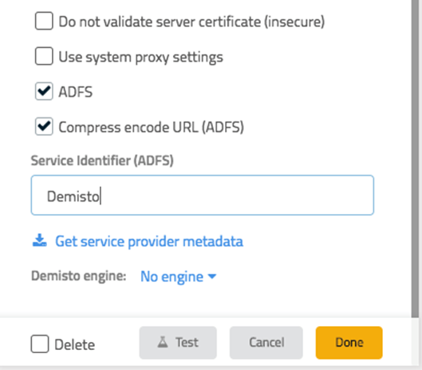Open the No engine dropdown
Viewport: 422px width, 370px height.
pyautogui.click(x=178, y=277)
